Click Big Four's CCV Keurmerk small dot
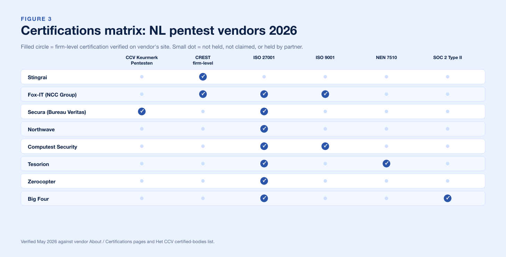This screenshot has height=257, width=506. click(142, 198)
